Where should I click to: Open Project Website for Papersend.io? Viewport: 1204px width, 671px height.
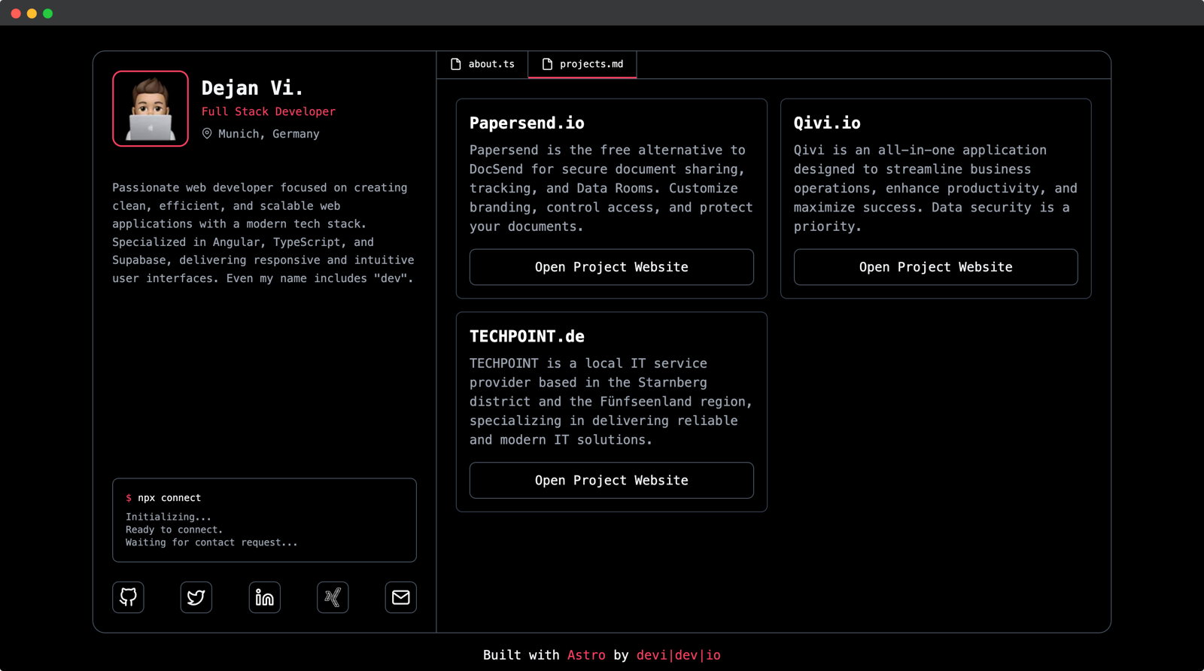(612, 267)
